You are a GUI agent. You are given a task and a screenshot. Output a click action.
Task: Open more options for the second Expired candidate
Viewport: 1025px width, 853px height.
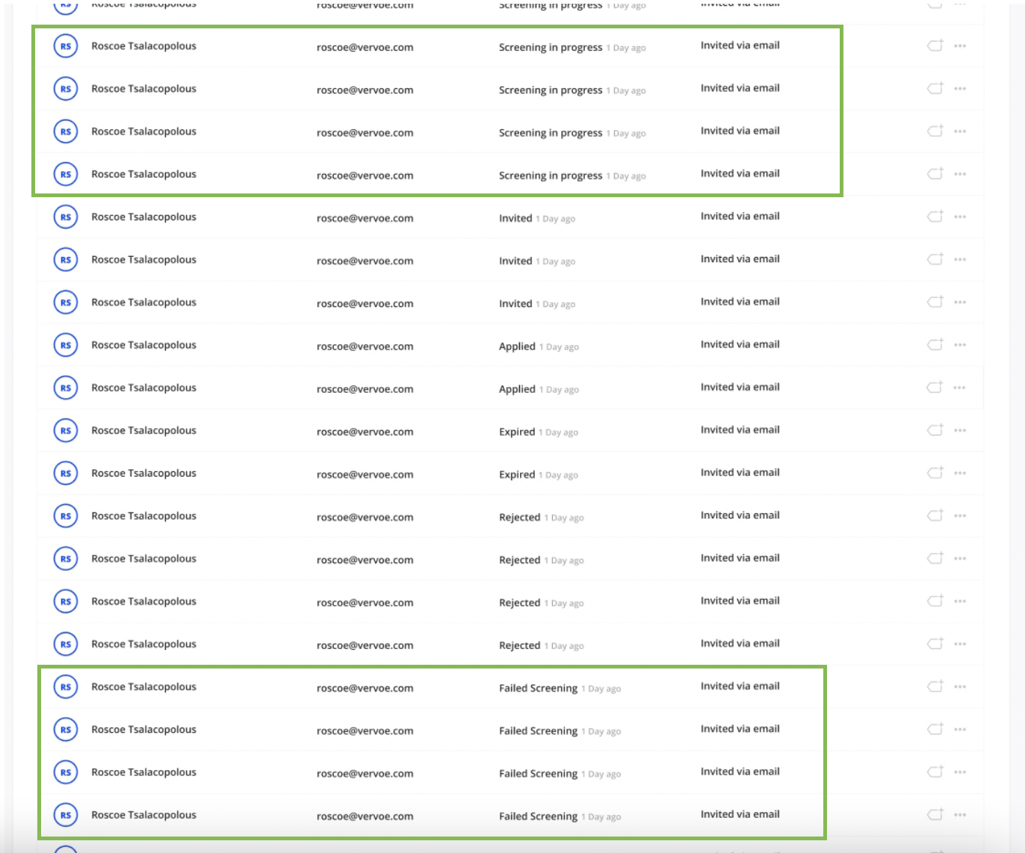point(960,473)
